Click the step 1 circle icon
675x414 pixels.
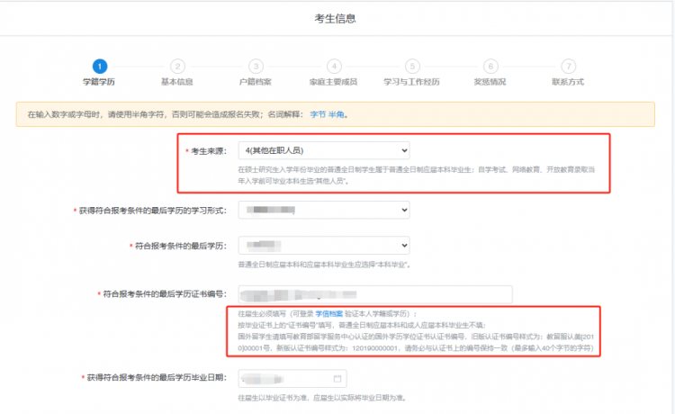tap(99, 66)
